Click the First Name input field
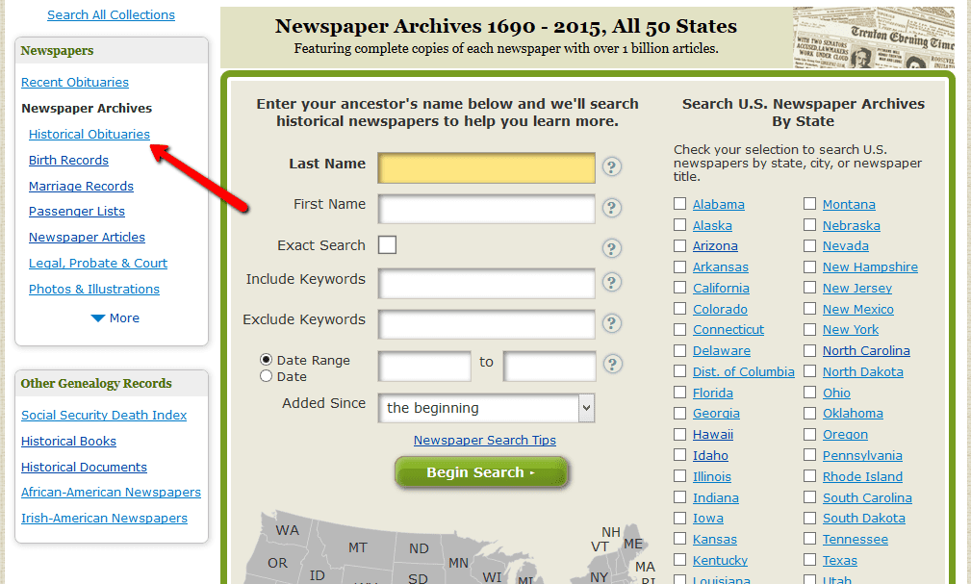The height and width of the screenshot is (584, 971). tap(486, 209)
